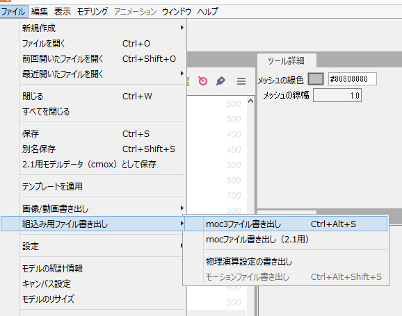
Task: Open the hamburger panel menu icon
Action: coord(241,81)
